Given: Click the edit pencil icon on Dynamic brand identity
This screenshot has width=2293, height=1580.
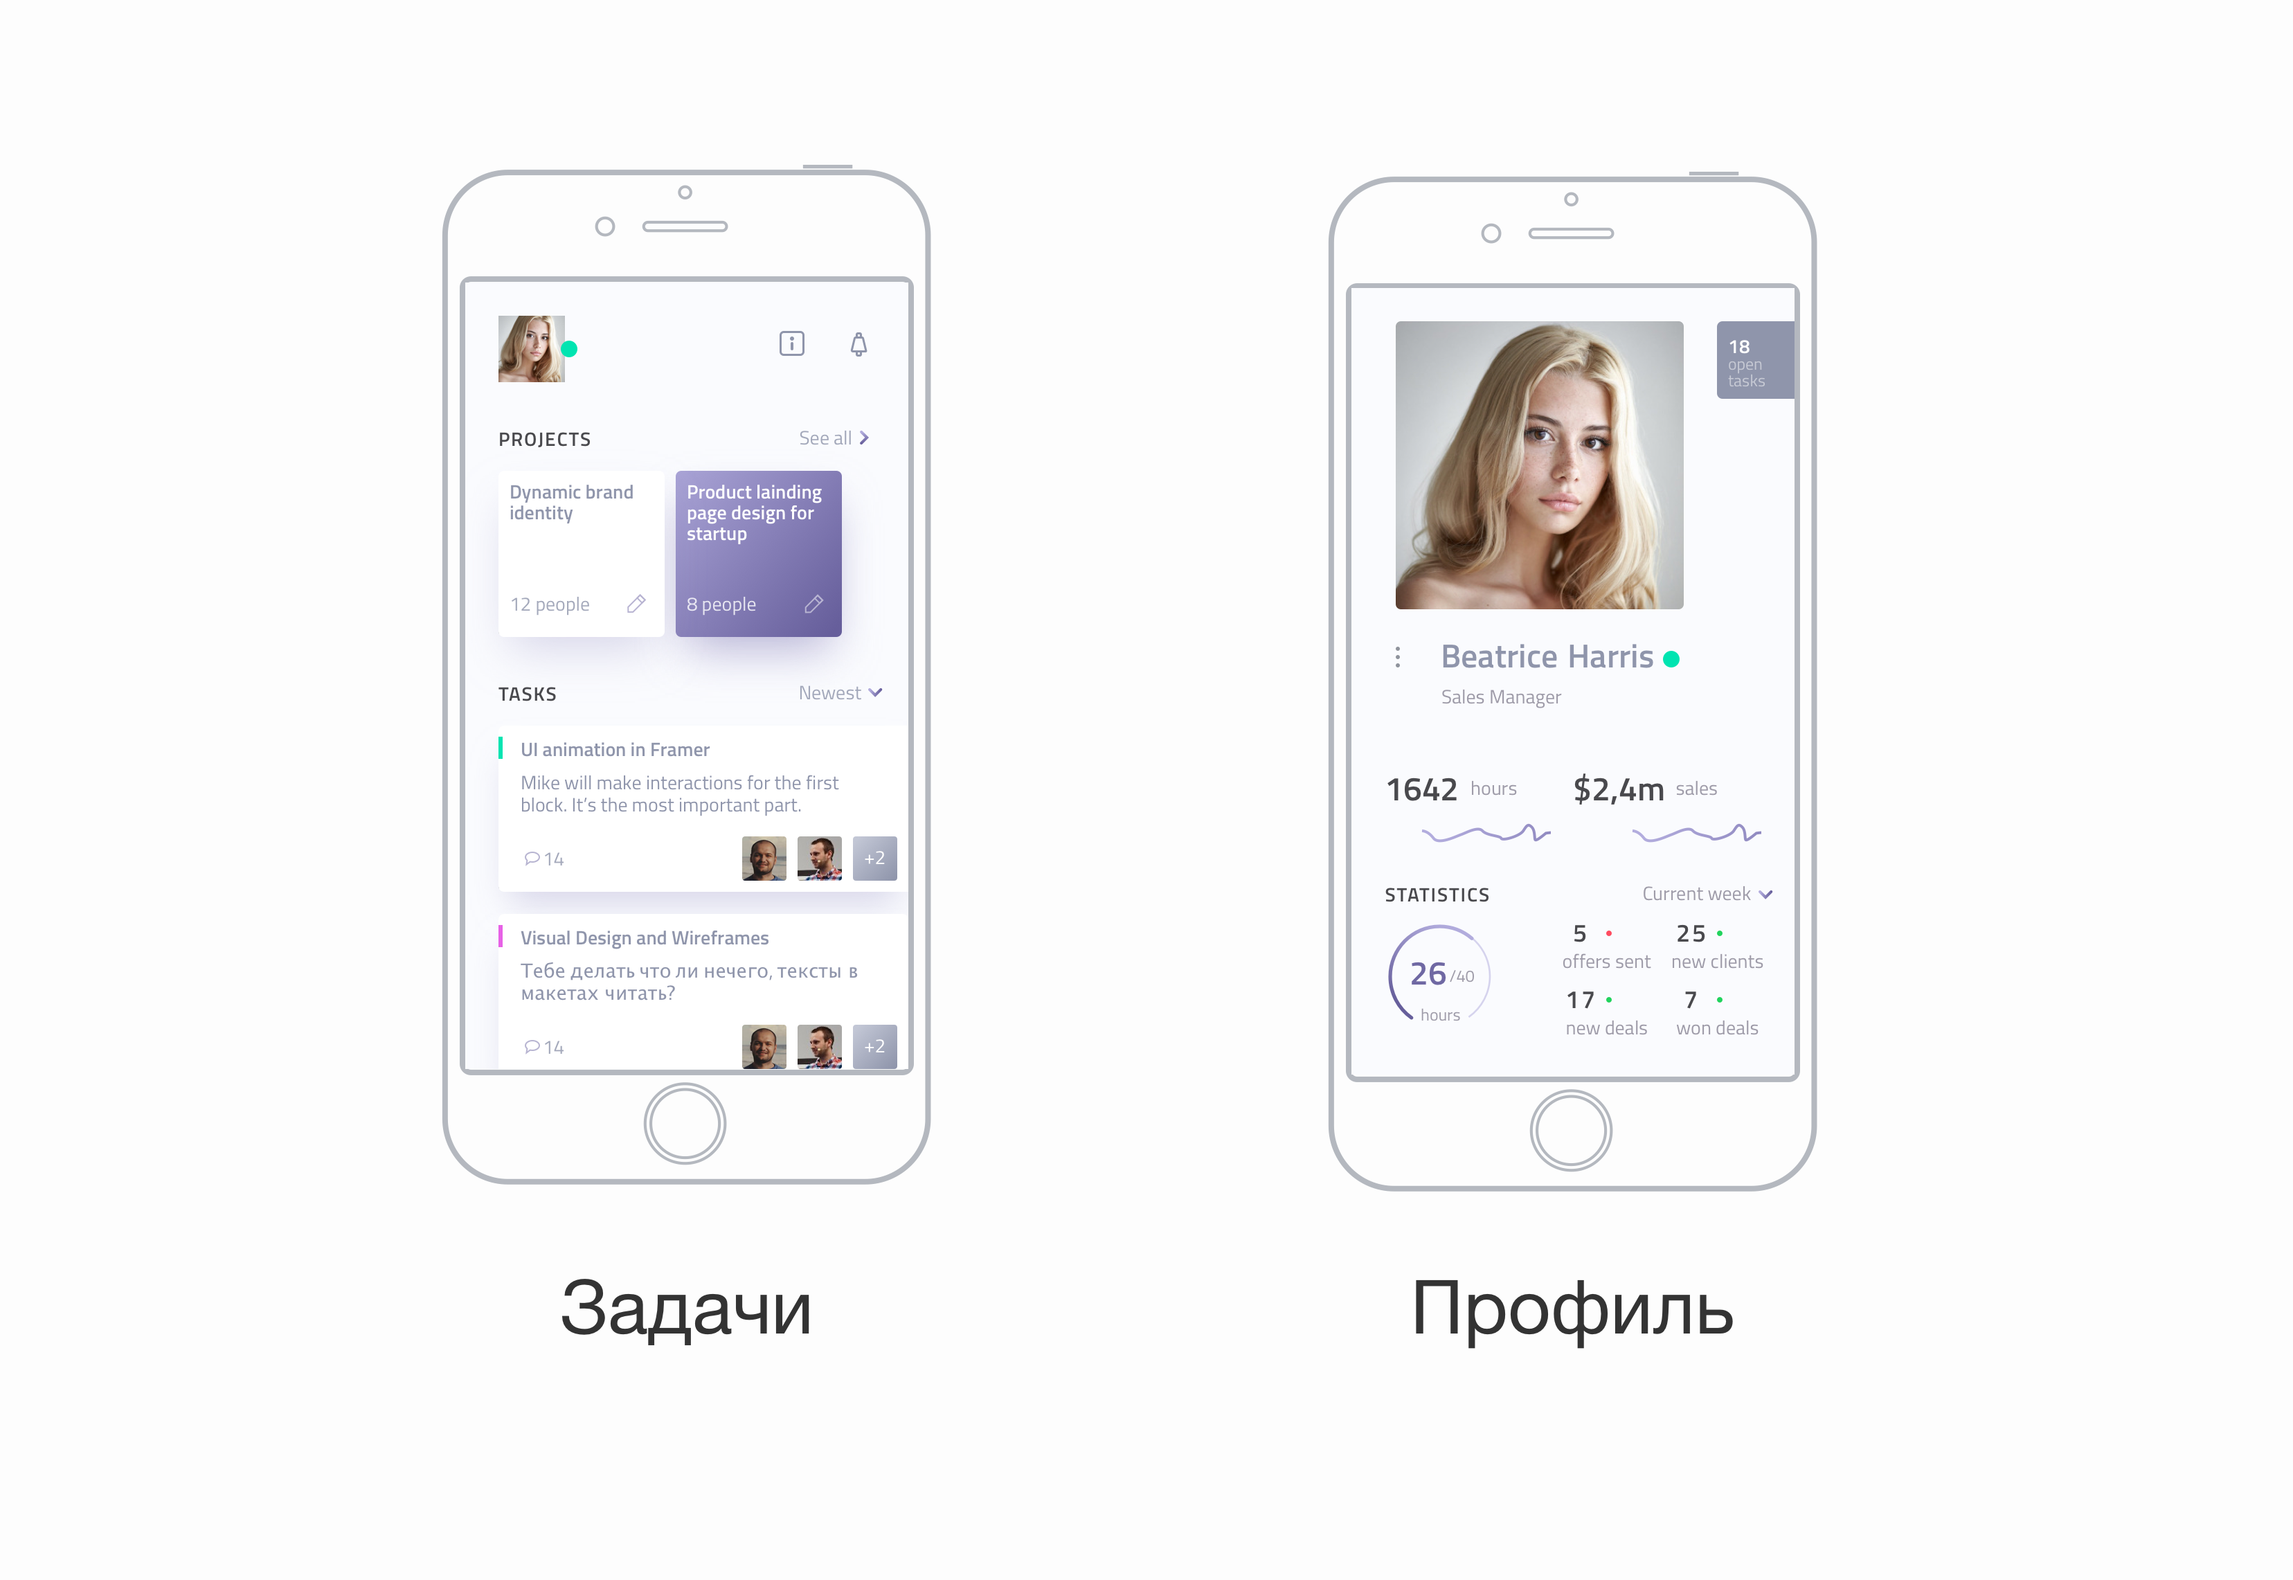Looking at the screenshot, I should click(638, 604).
